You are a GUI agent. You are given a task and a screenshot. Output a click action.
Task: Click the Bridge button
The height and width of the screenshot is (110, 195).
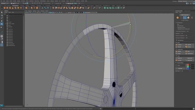(180, 53)
